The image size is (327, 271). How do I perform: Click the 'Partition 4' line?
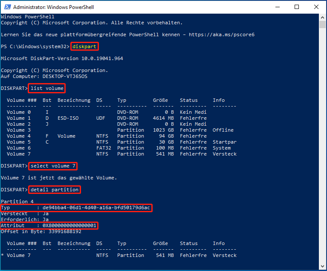17,202
